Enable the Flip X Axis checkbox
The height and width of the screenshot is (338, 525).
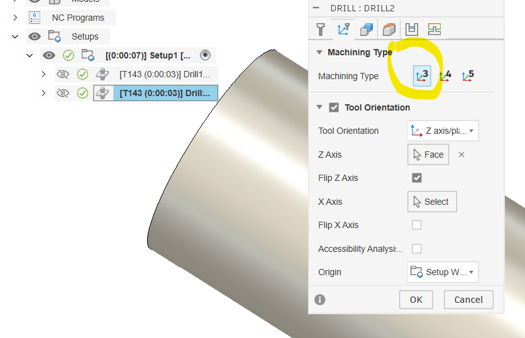[x=416, y=225]
